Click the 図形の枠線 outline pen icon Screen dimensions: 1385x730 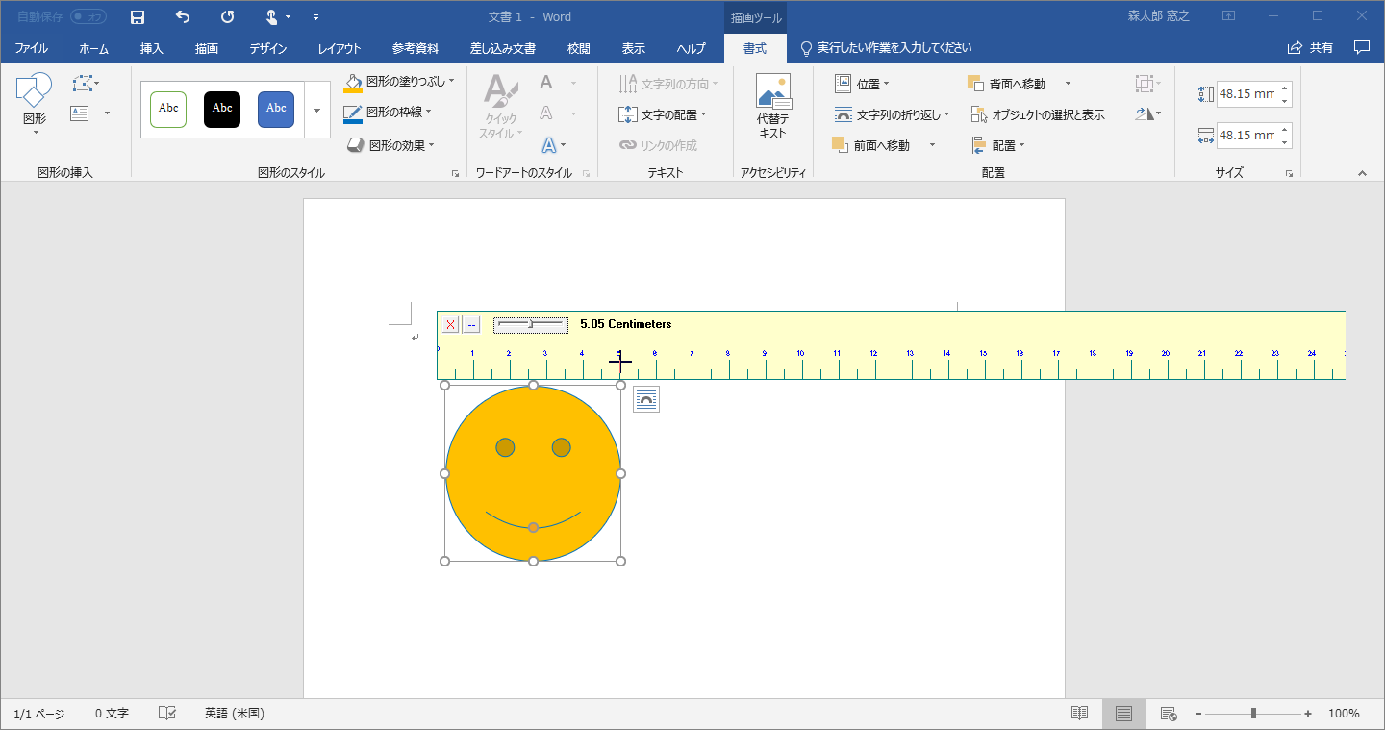click(x=351, y=113)
